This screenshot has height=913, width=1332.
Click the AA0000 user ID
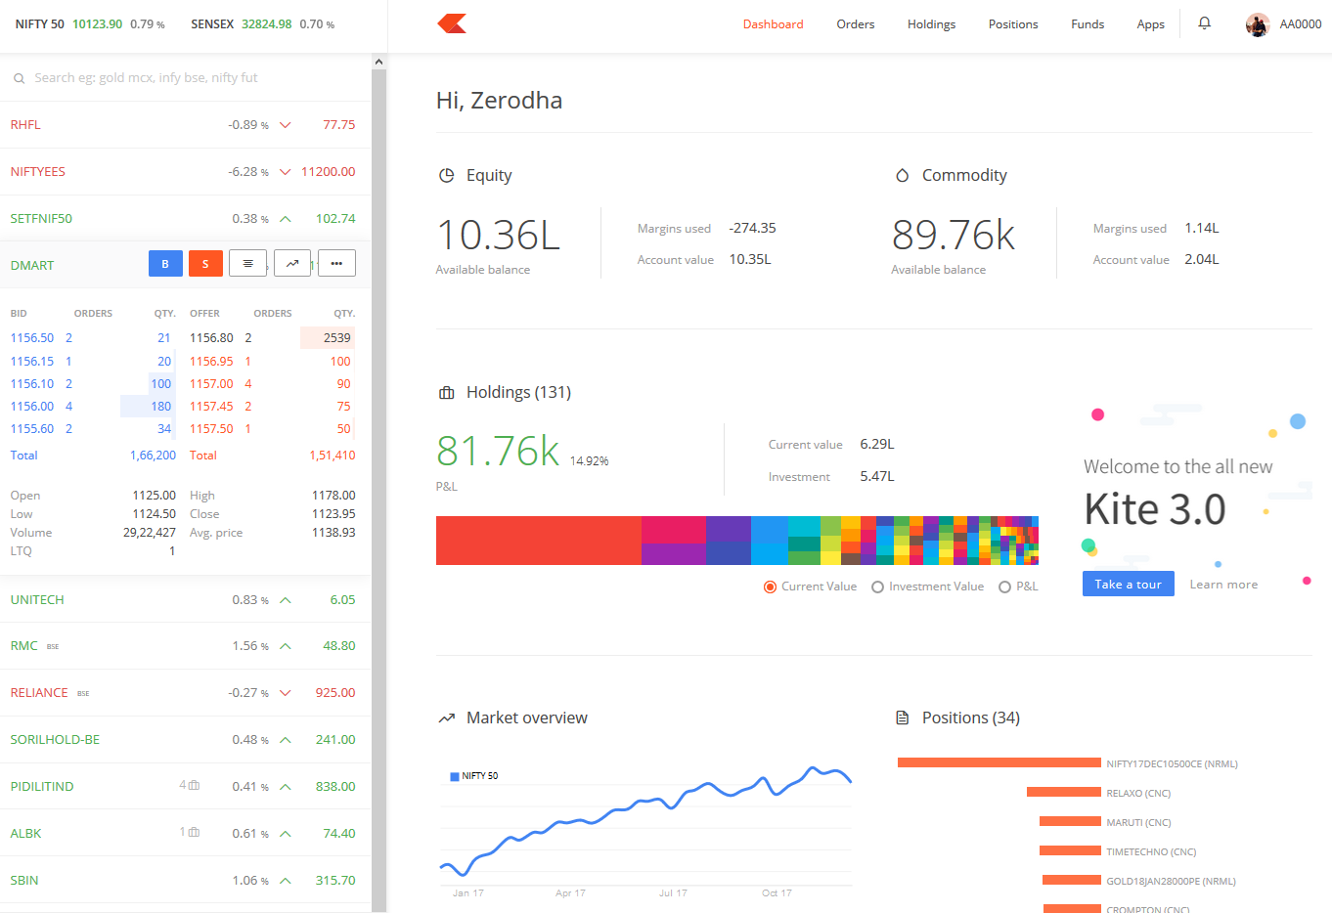pyautogui.click(x=1301, y=24)
